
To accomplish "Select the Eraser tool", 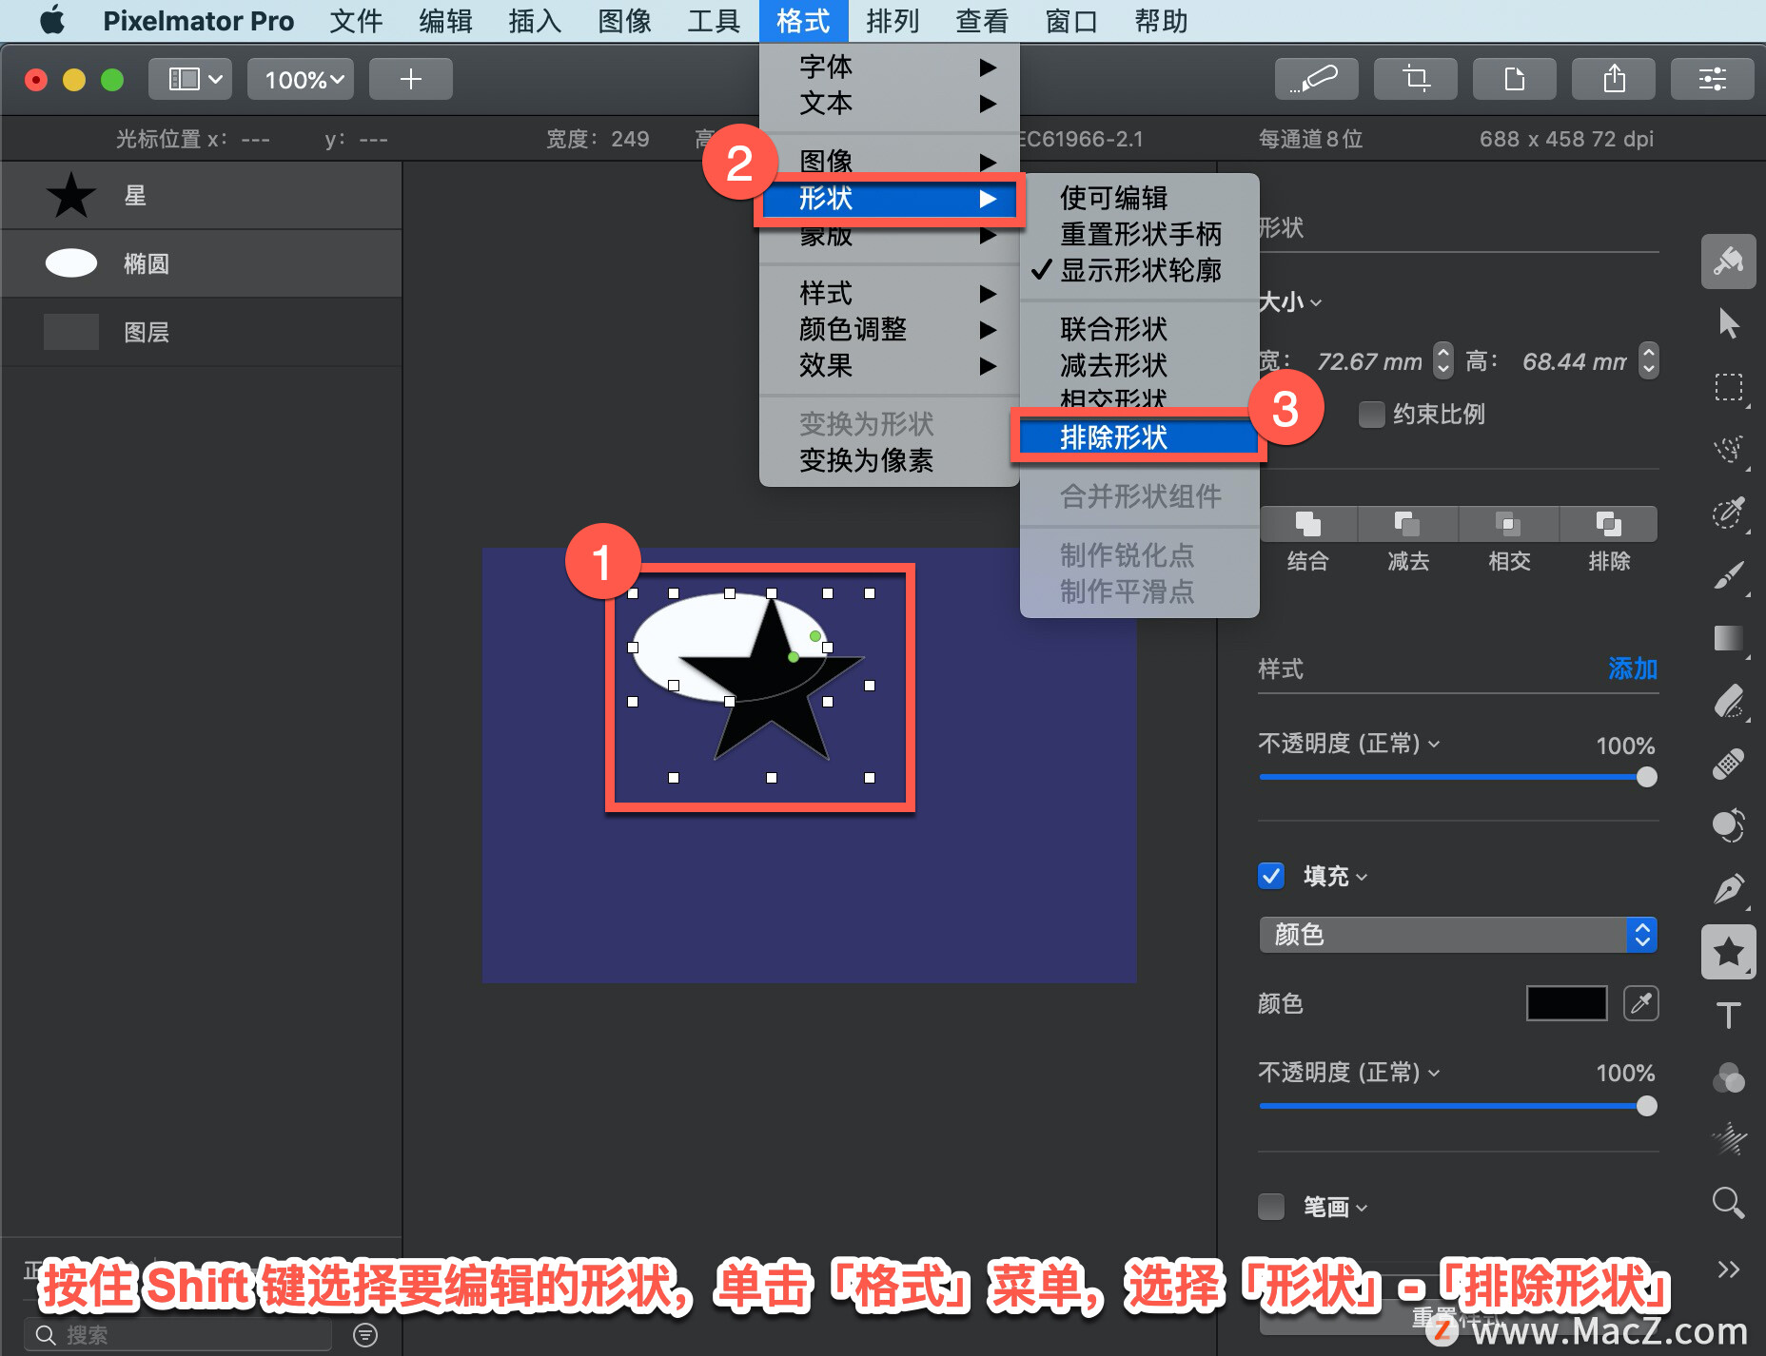I will [x=1728, y=701].
